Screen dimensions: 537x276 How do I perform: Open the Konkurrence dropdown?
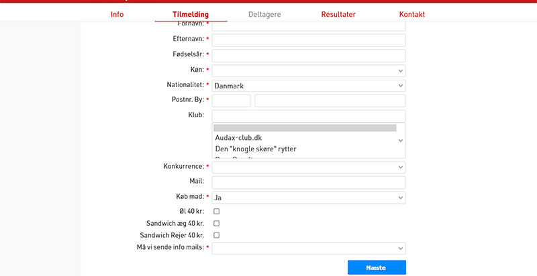(x=308, y=167)
